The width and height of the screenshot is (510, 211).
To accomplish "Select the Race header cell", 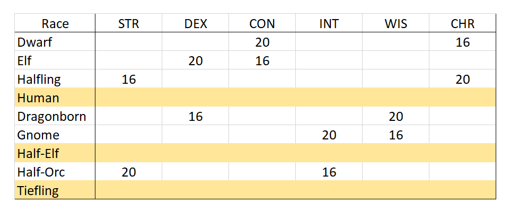I will pos(55,23).
